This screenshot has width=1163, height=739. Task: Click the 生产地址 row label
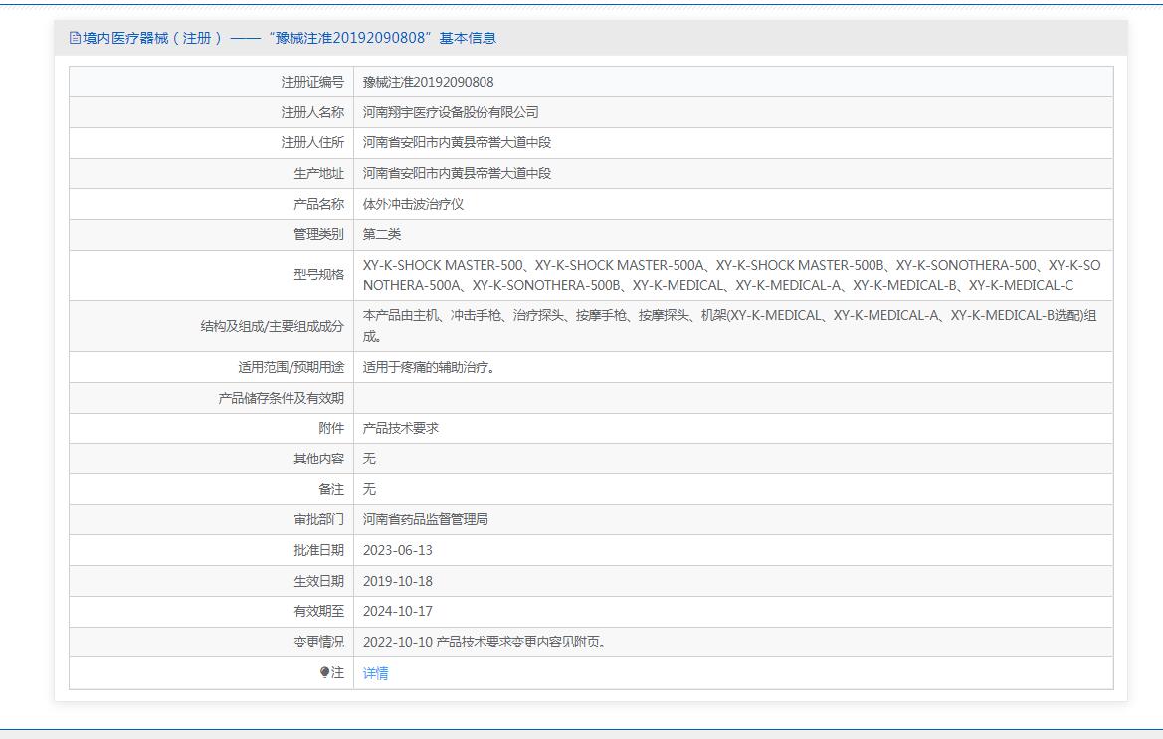(319, 173)
